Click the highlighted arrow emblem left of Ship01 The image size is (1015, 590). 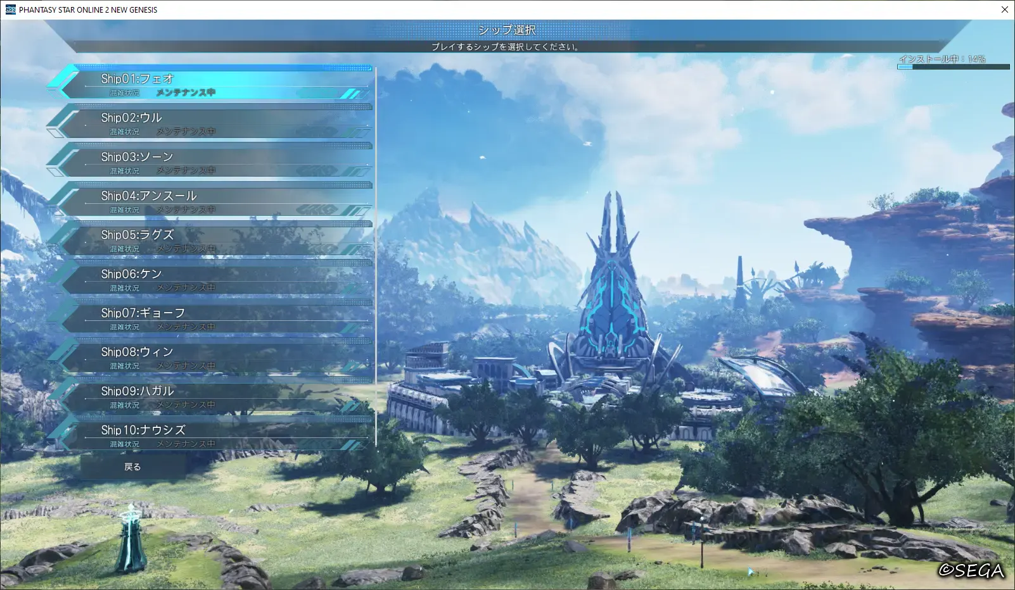pos(62,84)
